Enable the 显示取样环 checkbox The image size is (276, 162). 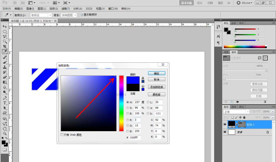[x=82, y=15]
